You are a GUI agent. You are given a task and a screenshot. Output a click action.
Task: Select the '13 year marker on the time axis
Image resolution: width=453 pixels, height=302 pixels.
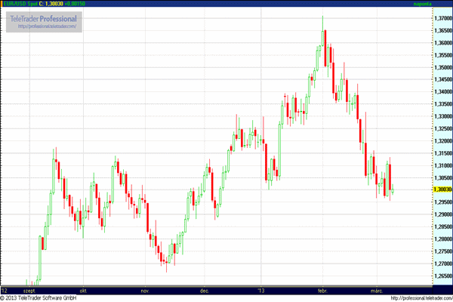pos(261,290)
